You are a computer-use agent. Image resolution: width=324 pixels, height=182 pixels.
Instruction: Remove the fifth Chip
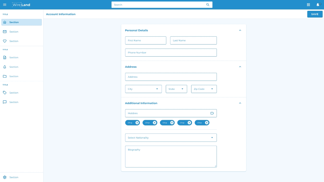(x=207, y=123)
